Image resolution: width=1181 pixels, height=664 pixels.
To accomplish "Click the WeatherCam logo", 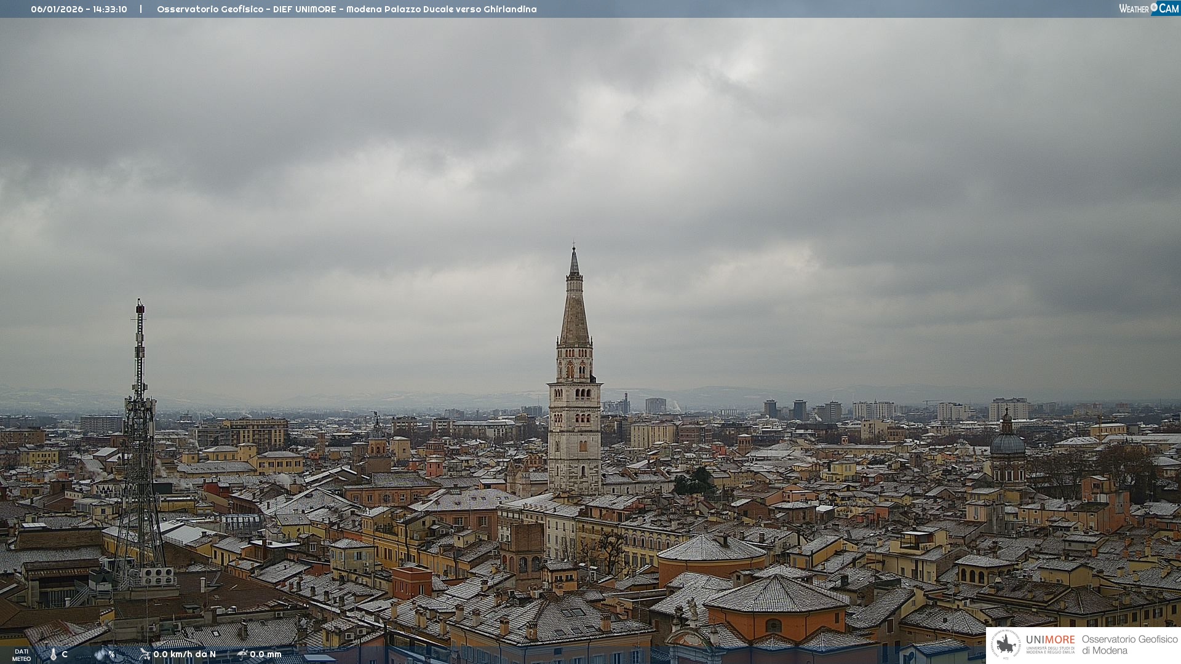I will pos(1148,9).
